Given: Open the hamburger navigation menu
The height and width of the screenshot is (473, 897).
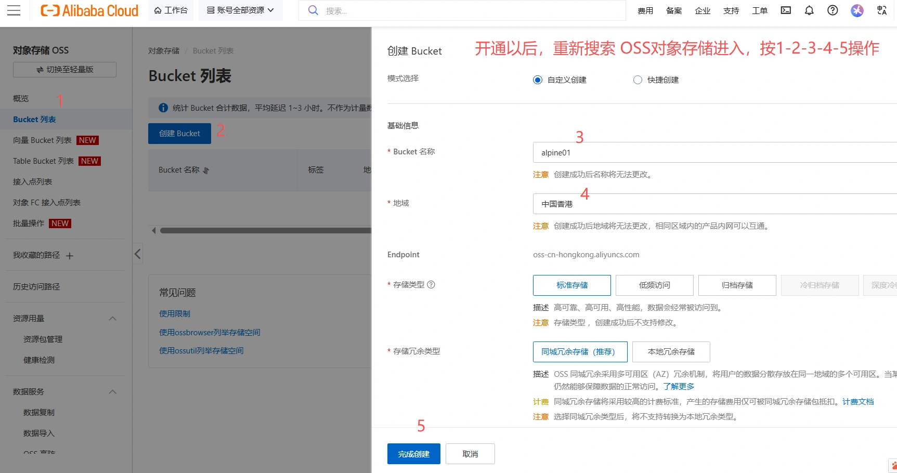Looking at the screenshot, I should [14, 10].
